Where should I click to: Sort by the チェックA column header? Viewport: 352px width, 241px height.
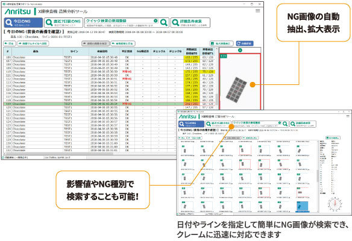coord(159,51)
